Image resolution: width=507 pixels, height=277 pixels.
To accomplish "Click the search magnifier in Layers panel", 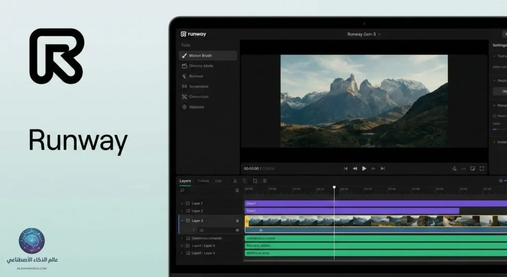I will point(182,190).
